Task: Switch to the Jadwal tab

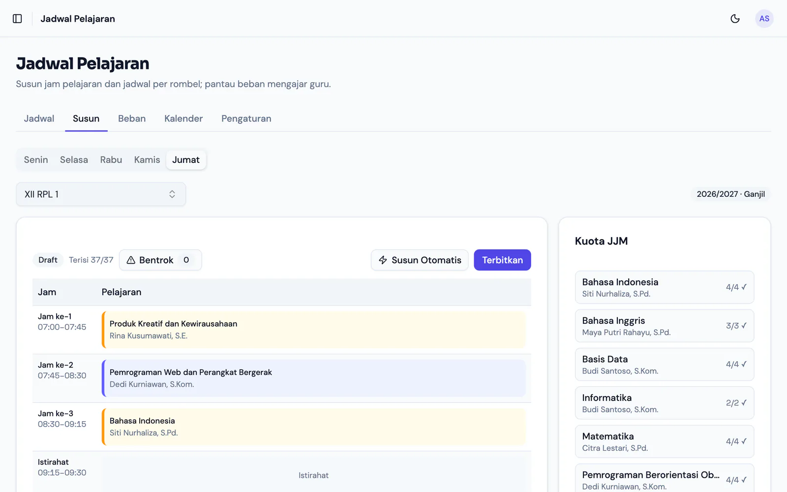Action: [x=39, y=119]
